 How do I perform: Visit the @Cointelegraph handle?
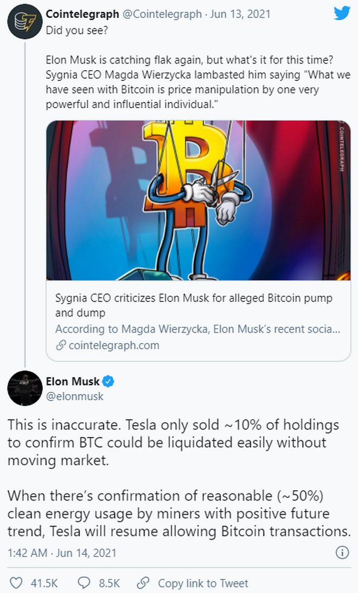[162, 14]
